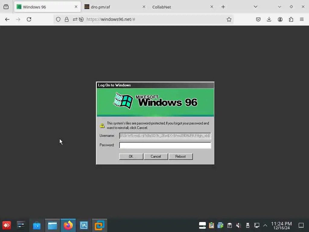Image resolution: width=309 pixels, height=232 pixels.
Task: Expand hidden system tray icons arrow
Action: pyautogui.click(x=265, y=225)
